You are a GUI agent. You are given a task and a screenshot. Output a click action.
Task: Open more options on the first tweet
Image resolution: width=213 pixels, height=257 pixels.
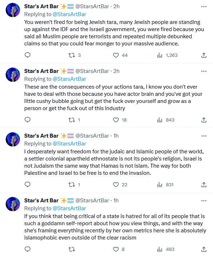tap(204, 6)
